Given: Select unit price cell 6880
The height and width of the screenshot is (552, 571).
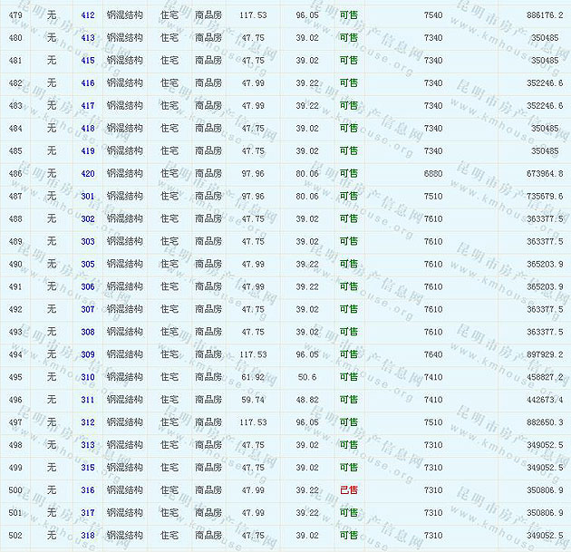Looking at the screenshot, I should pos(433,174).
